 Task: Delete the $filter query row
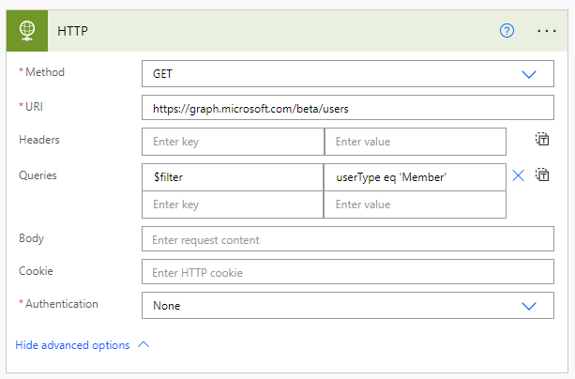[x=519, y=174]
